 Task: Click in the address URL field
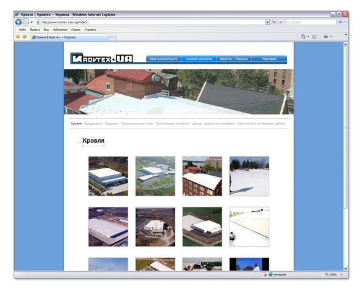tap(152, 22)
